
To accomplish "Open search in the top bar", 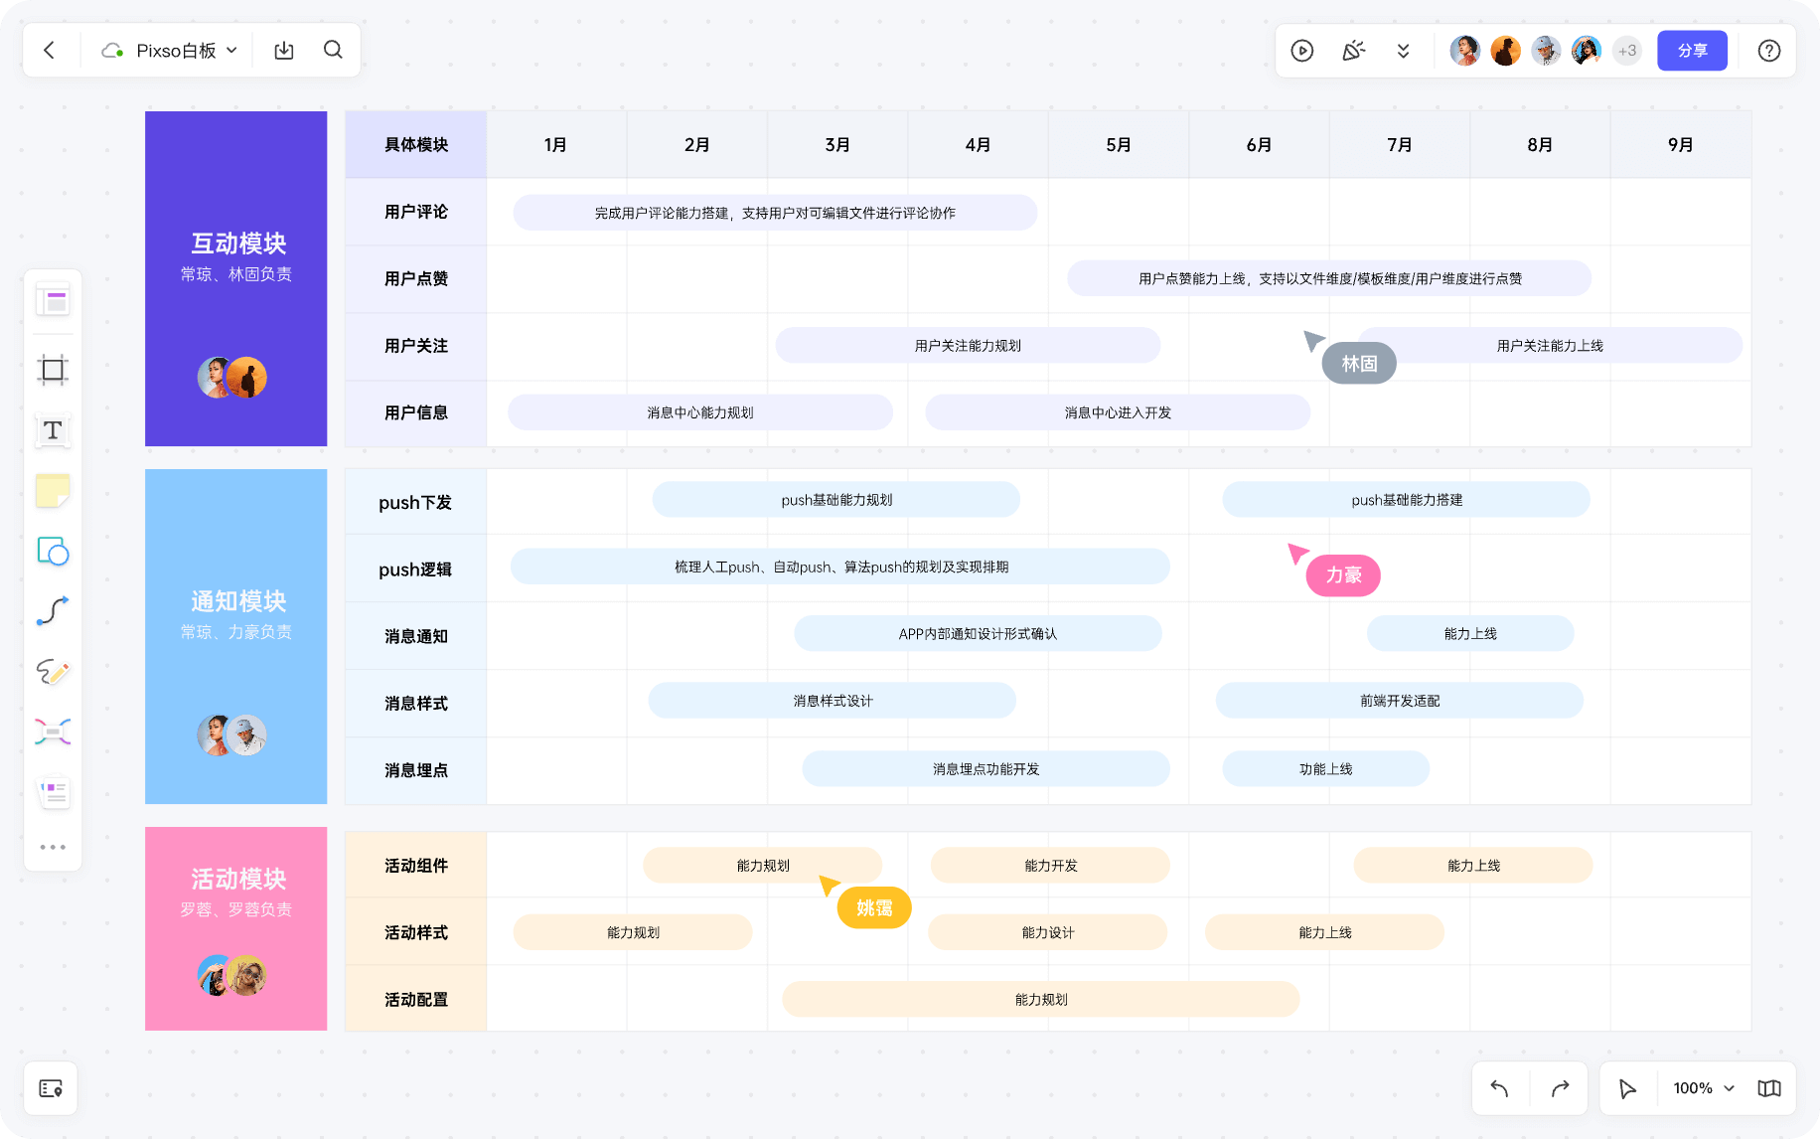I will [x=333, y=50].
